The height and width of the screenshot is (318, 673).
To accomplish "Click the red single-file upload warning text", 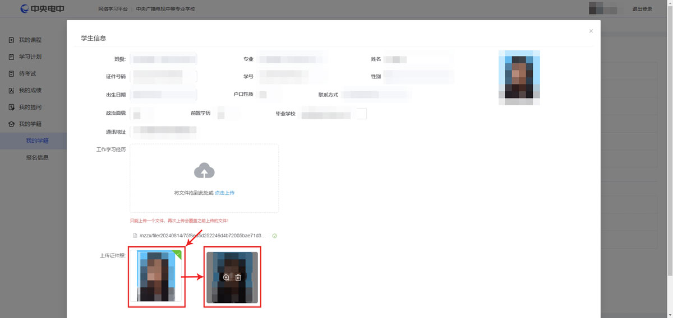I will point(179,221).
